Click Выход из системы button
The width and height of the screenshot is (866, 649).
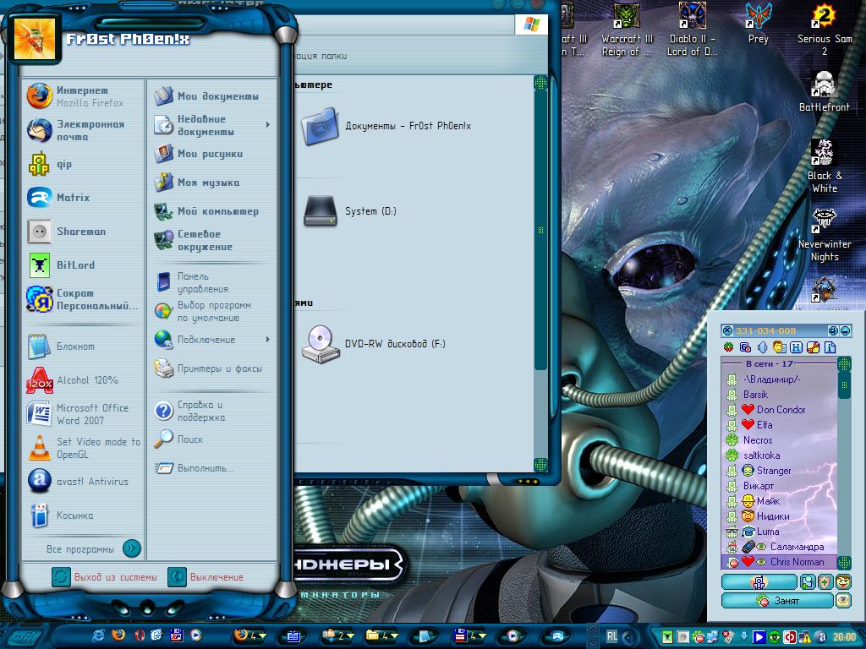[105, 576]
